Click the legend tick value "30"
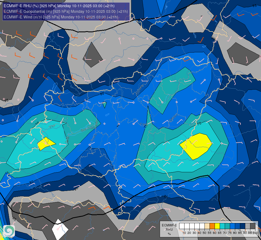Image resolution: width=261 pixels, height=240 pixels. point(194,233)
